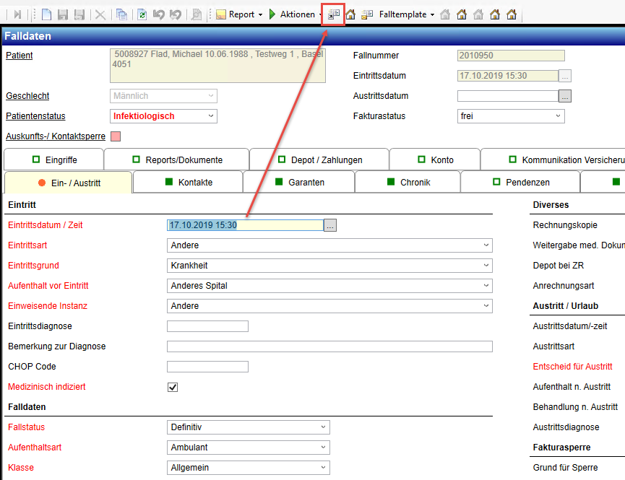Click the last house icon in toolbar
Screen dimensions: 625x480
(x=512, y=14)
